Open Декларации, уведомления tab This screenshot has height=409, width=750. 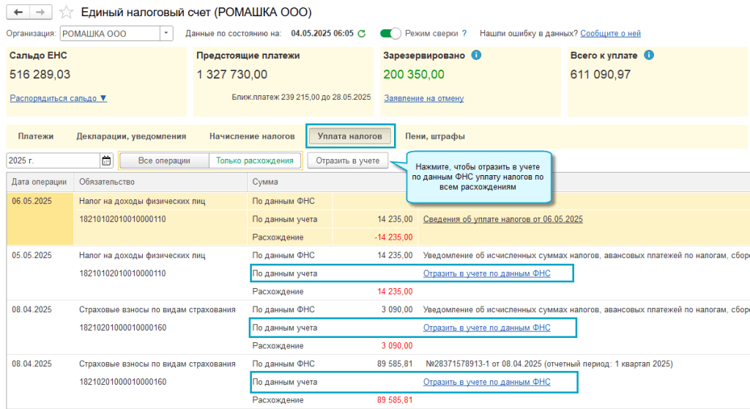[x=131, y=136]
